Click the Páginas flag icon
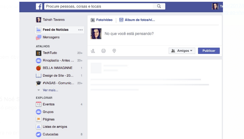The width and height of the screenshot is (244, 139). [x=38, y=119]
